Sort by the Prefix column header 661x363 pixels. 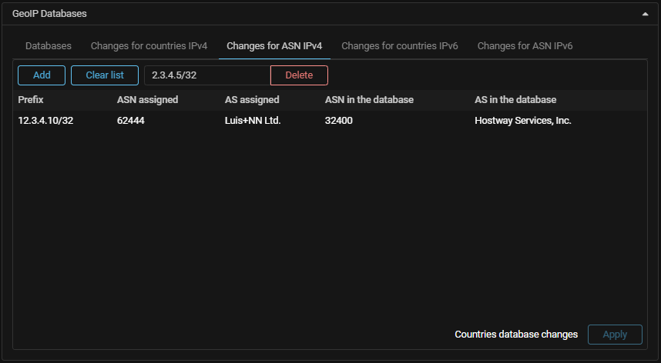tap(31, 100)
